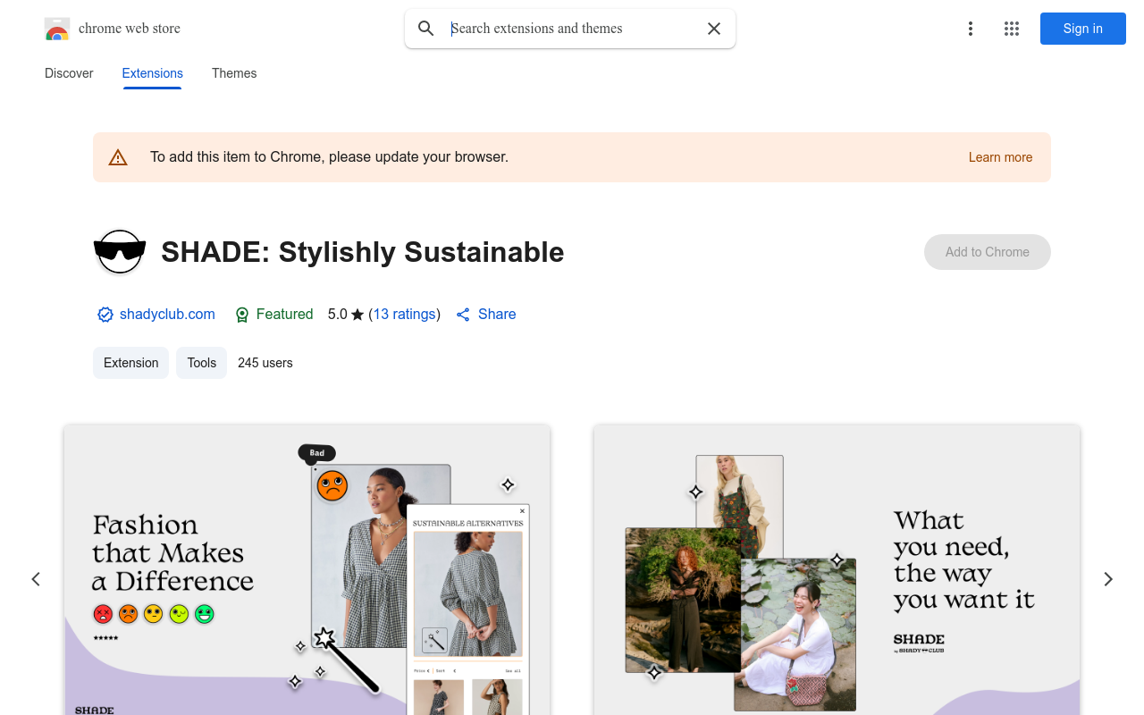Click the Chrome Web Store logo

click(57, 28)
